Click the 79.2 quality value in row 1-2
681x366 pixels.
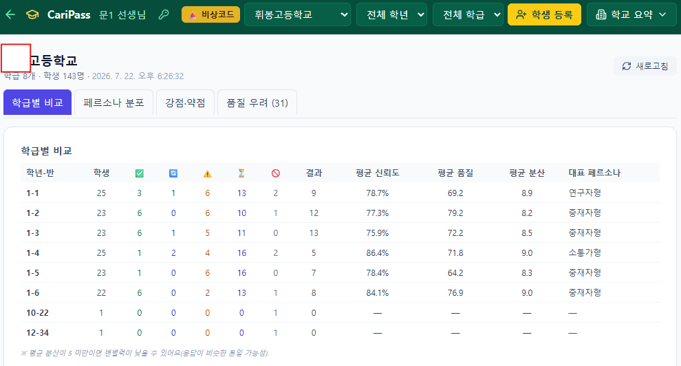455,213
